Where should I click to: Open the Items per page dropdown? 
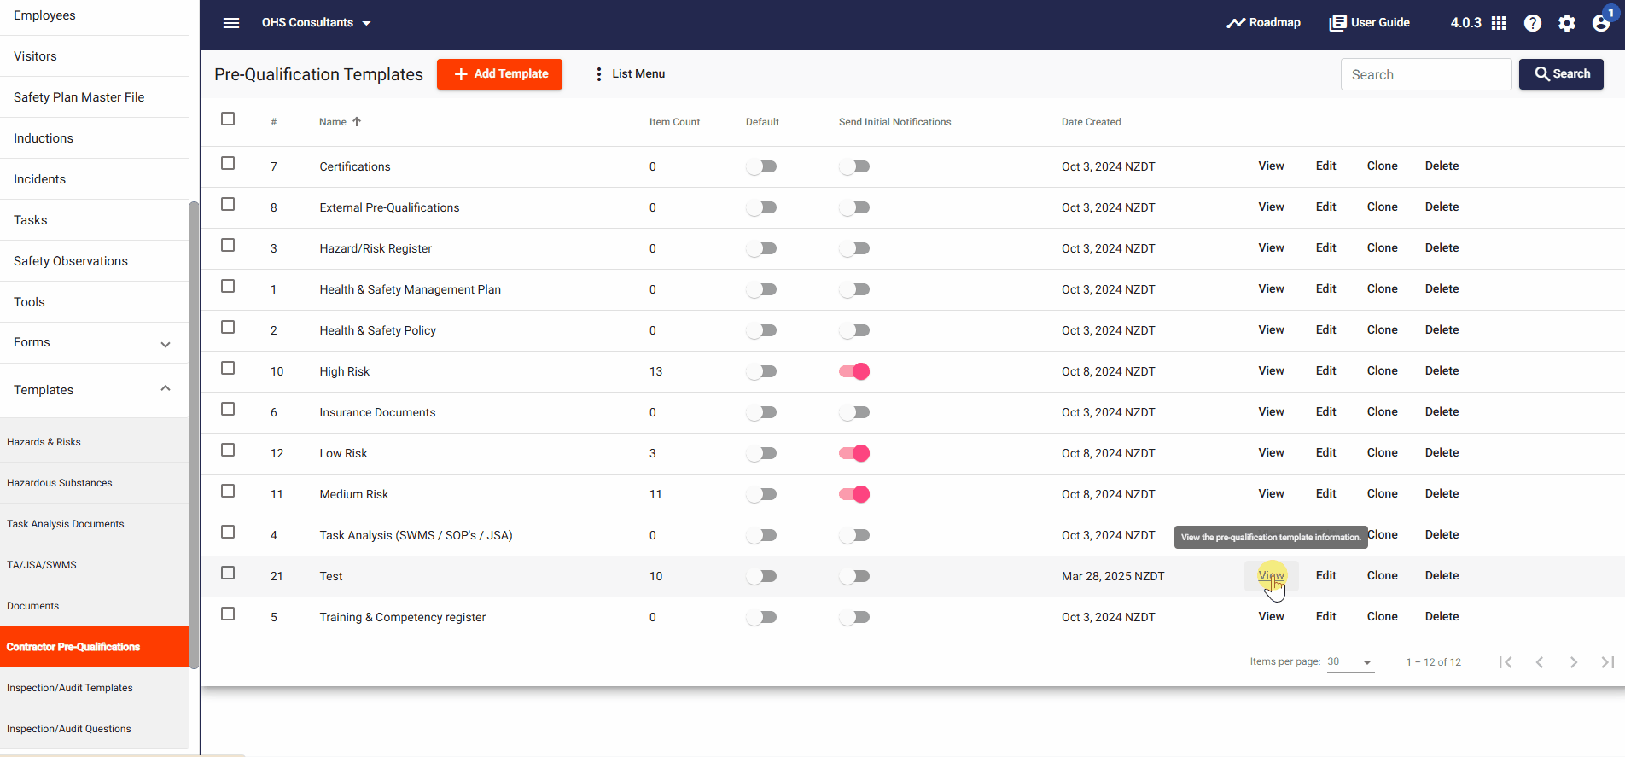click(x=1350, y=662)
